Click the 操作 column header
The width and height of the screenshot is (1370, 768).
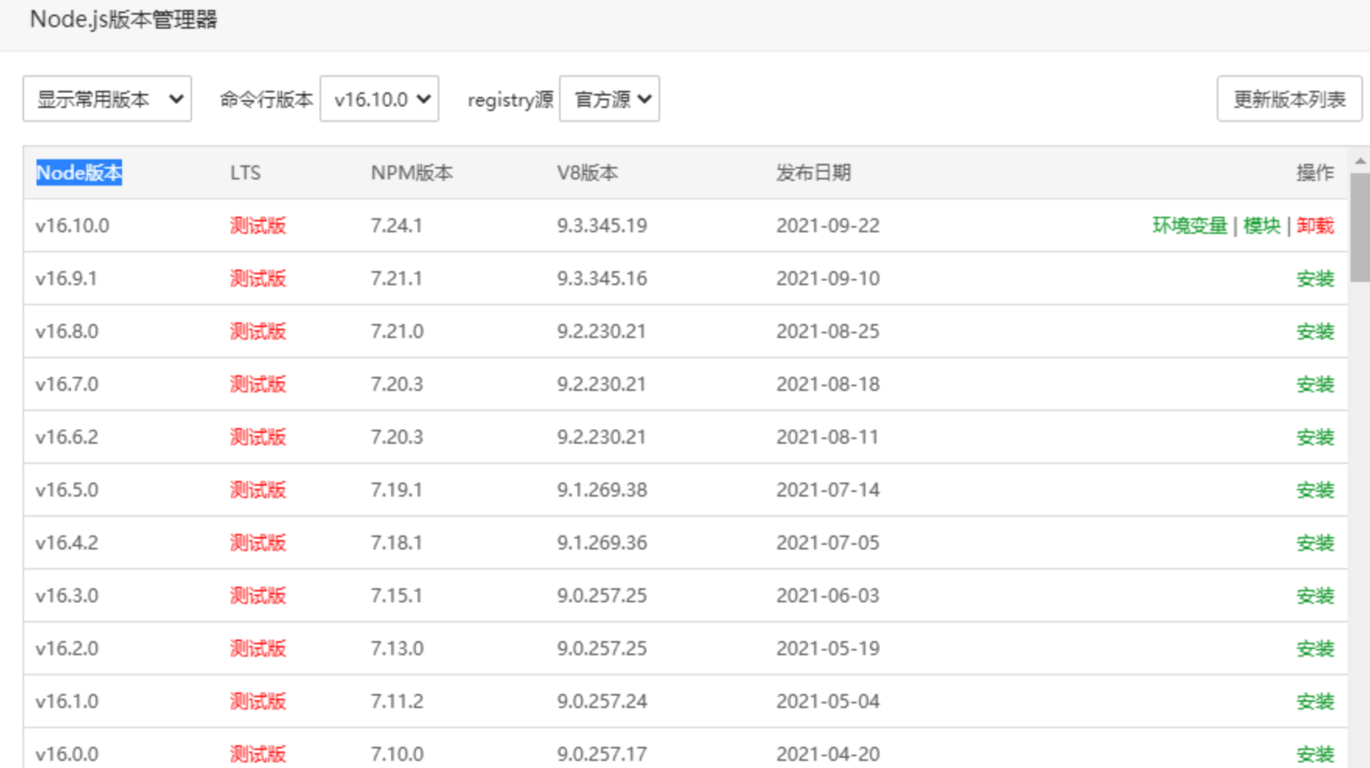pyautogui.click(x=1316, y=173)
